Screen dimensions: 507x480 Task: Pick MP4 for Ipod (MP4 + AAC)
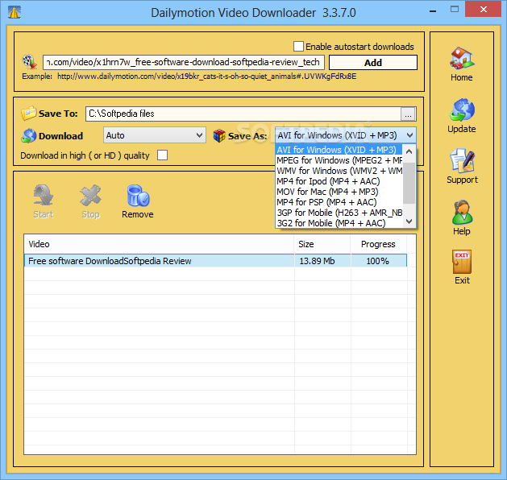(x=339, y=181)
